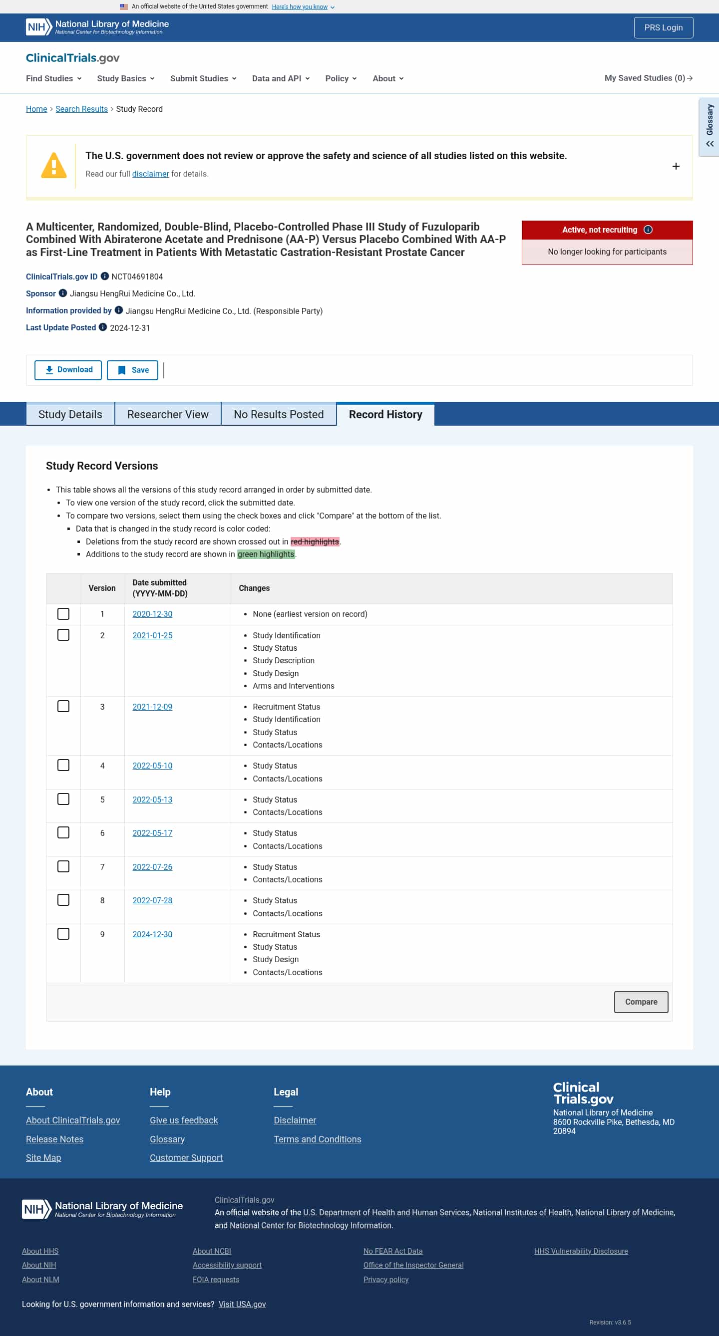Click info icon in Active, not recruiting badge
Image resolution: width=719 pixels, height=1336 pixels.
[x=648, y=230]
